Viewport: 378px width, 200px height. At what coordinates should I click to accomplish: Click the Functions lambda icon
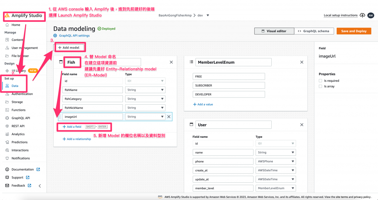[x=7, y=110]
